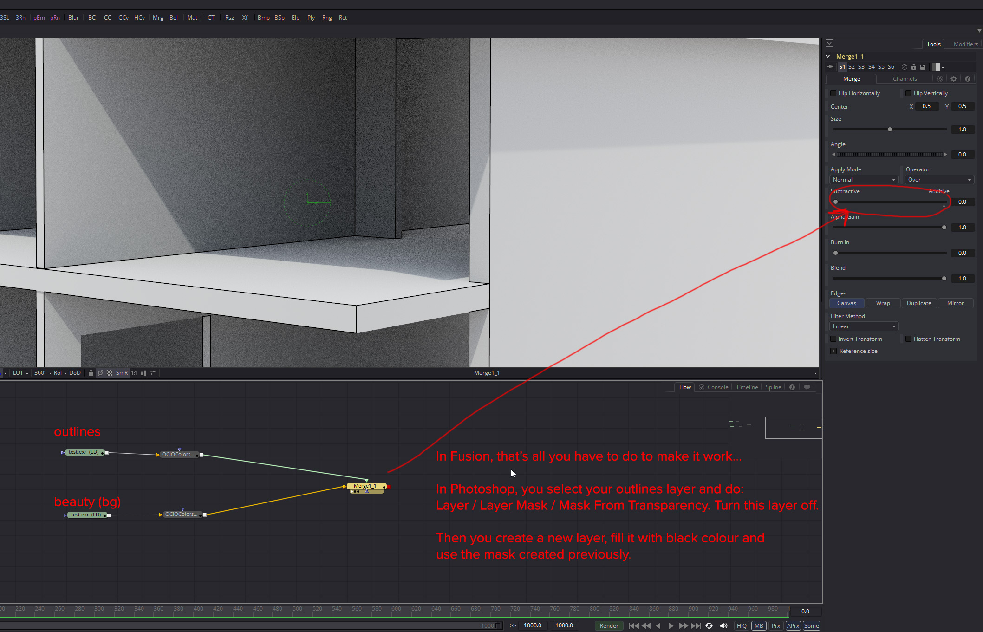Image resolution: width=983 pixels, height=632 pixels.
Task: Enable the Flip Horizontally checkbox
Action: pyautogui.click(x=833, y=93)
